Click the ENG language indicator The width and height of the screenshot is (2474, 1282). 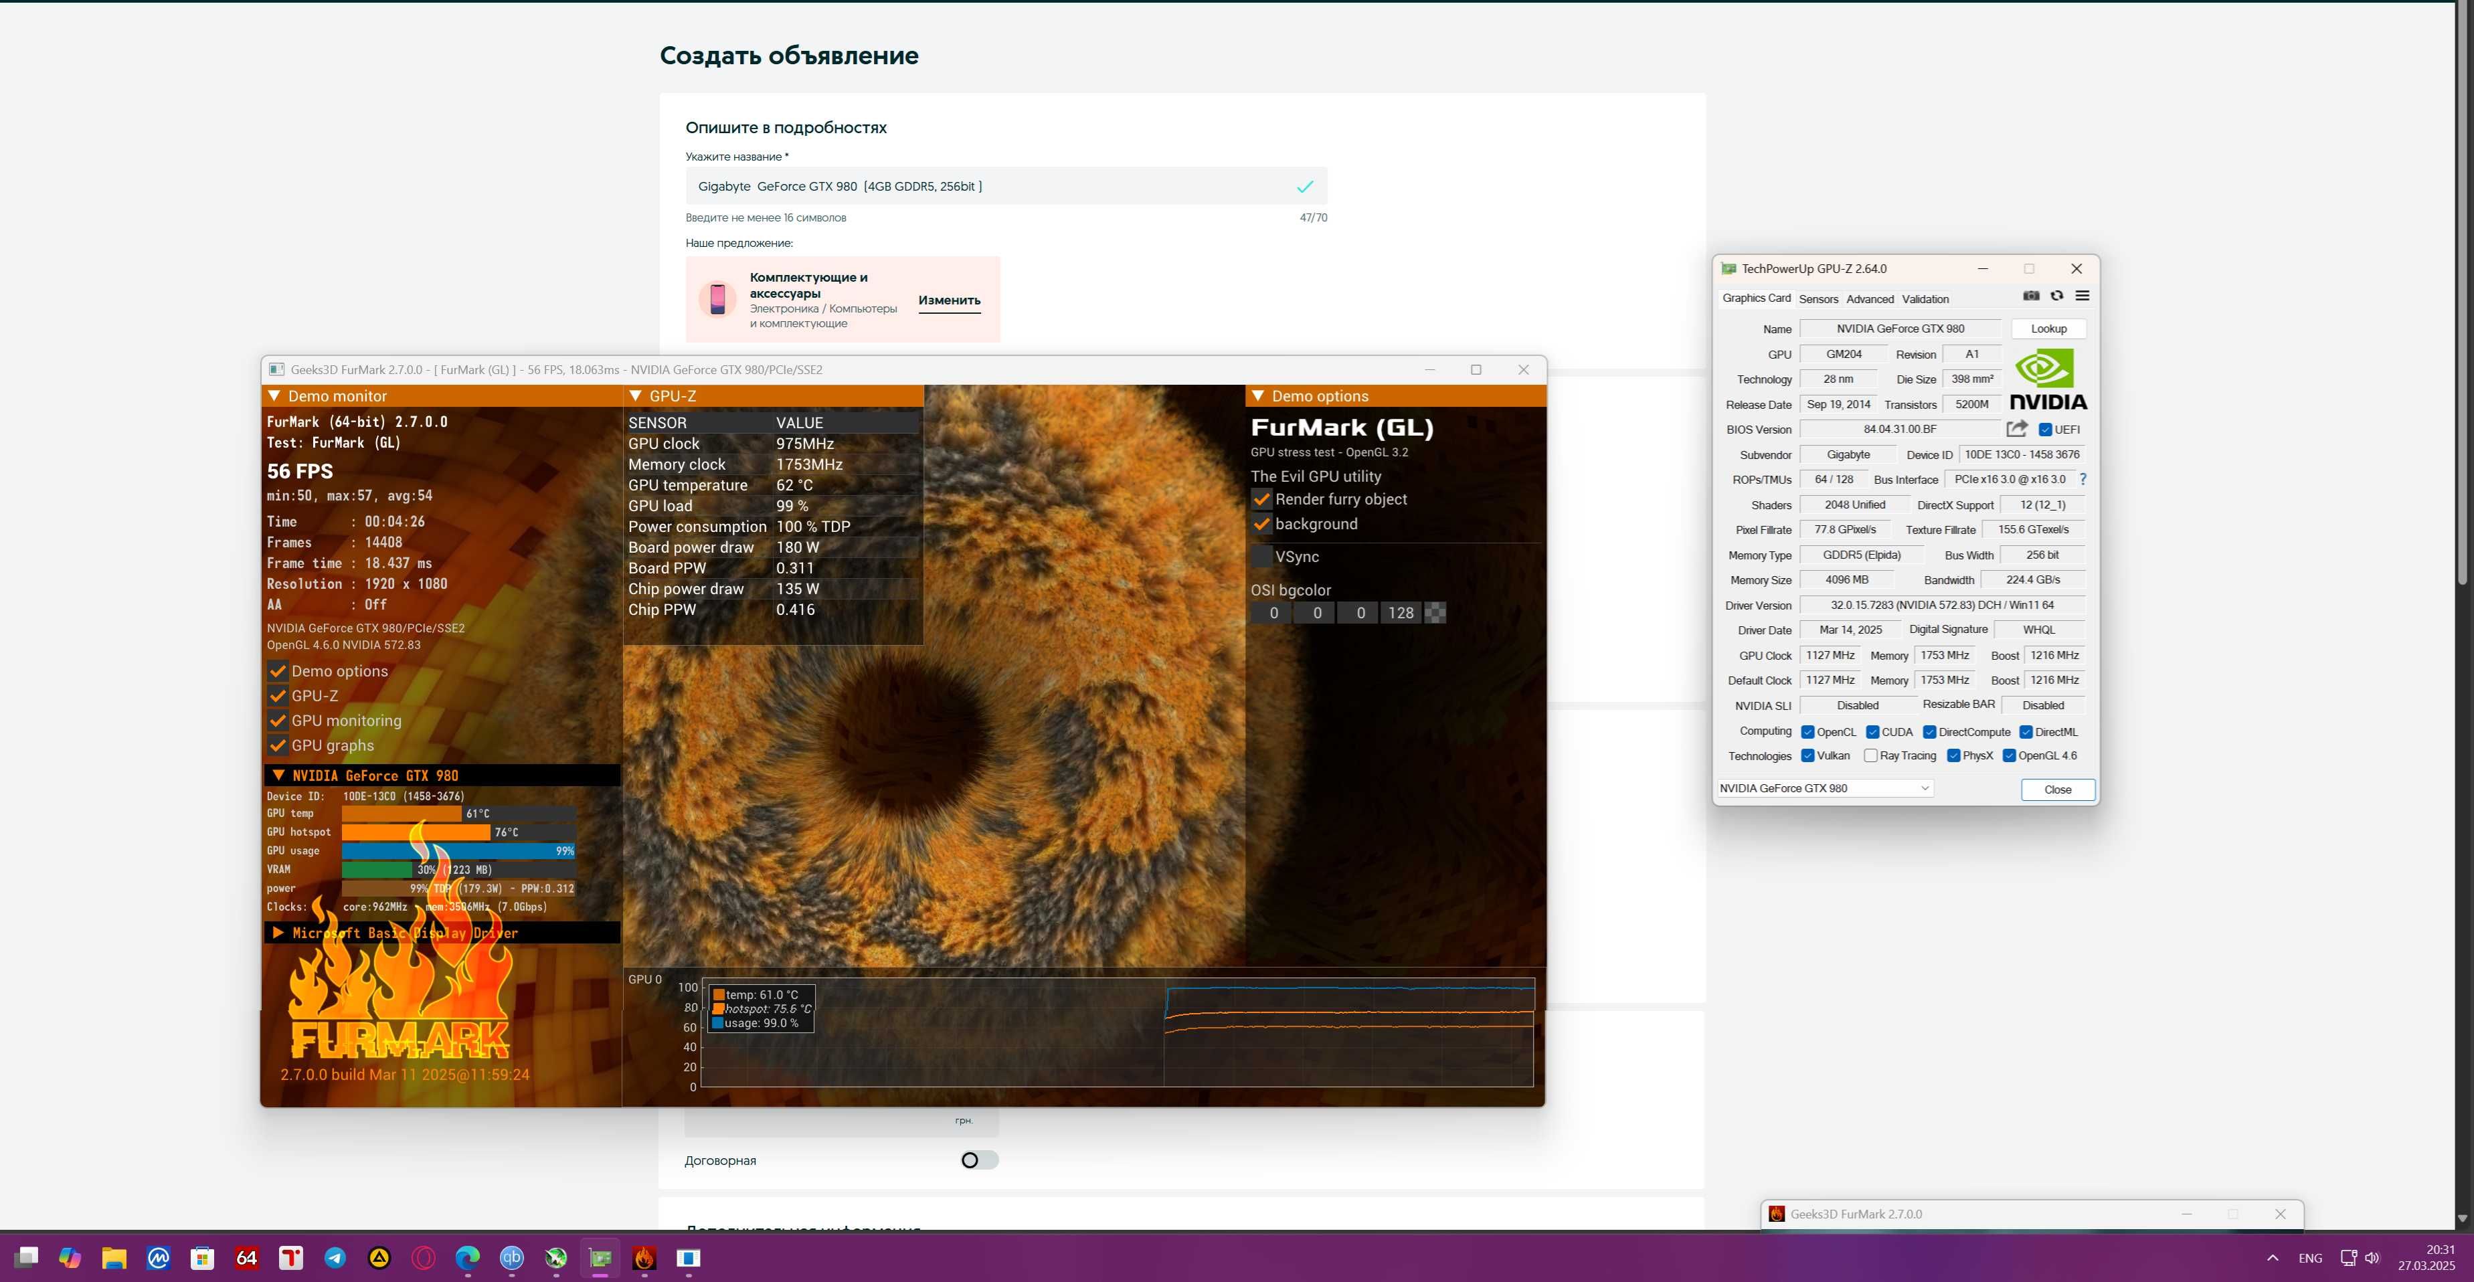pos(2310,1258)
